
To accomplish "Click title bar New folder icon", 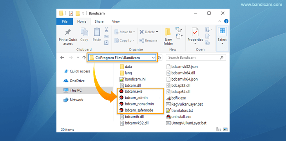I will tap(78, 13).
